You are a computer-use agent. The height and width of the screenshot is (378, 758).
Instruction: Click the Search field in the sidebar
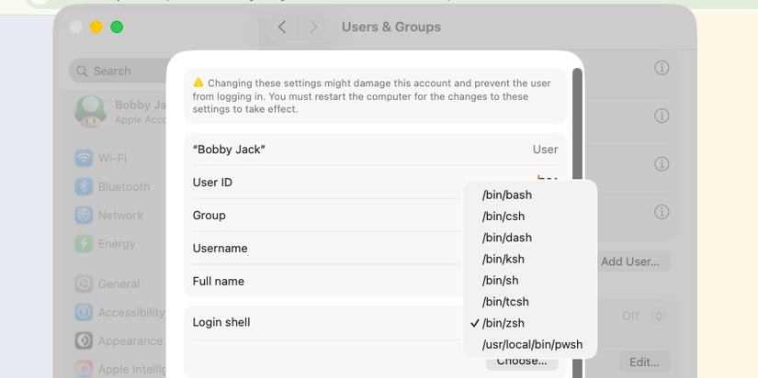119,71
